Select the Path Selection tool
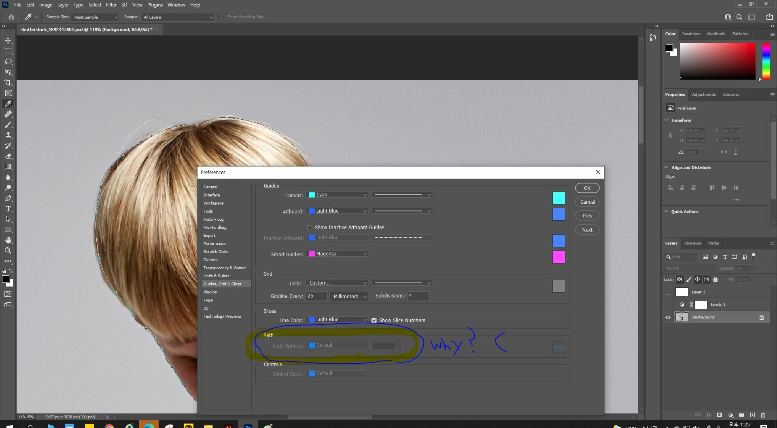 point(8,219)
